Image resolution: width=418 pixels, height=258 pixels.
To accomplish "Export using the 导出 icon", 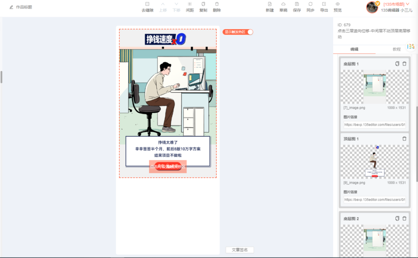I will tap(324, 4).
